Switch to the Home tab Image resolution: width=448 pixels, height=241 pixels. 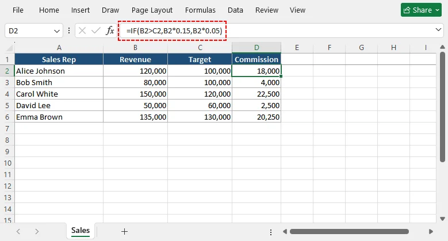click(x=49, y=10)
